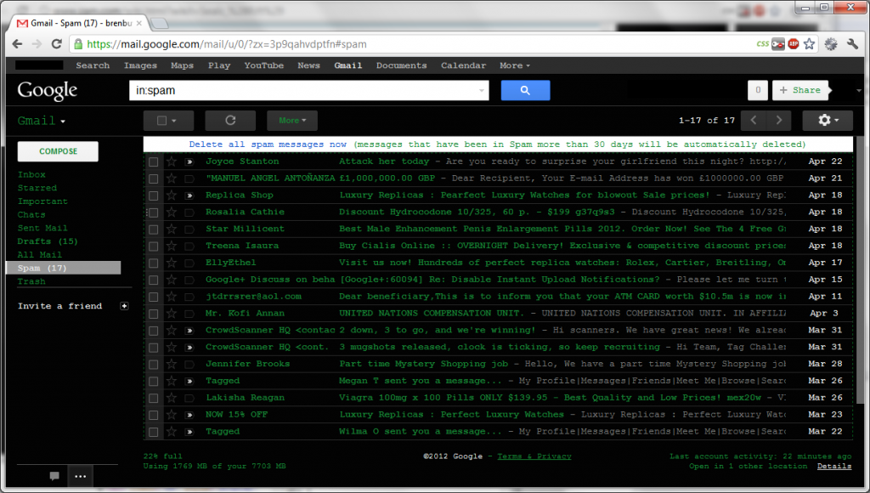Go to the older messages page arrow
This screenshot has height=493, width=870.
pos(778,121)
